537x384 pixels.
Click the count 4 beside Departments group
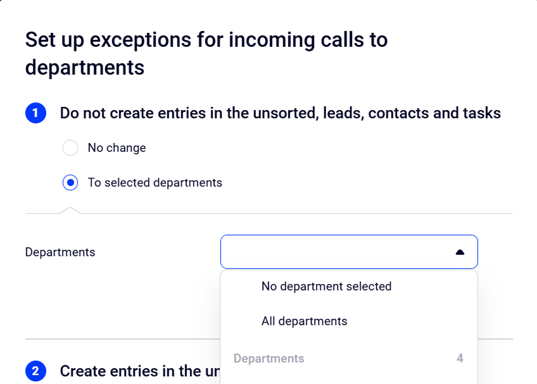(460, 359)
